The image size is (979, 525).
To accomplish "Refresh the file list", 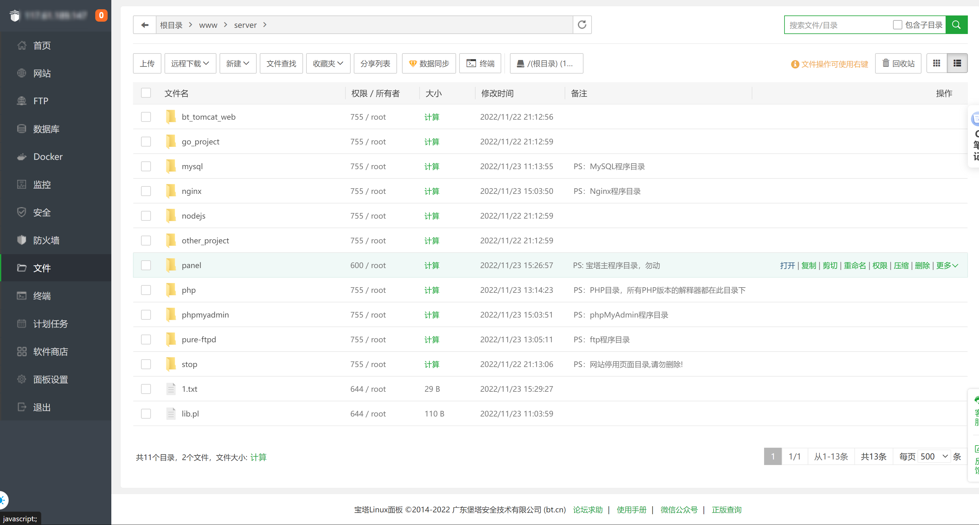I will pyautogui.click(x=582, y=25).
